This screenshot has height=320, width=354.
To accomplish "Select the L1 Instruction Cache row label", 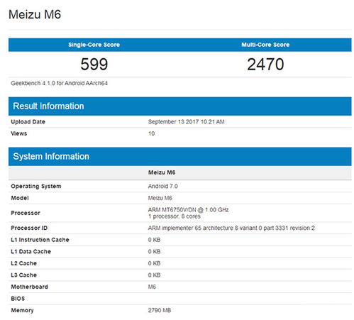I will click(x=40, y=240).
